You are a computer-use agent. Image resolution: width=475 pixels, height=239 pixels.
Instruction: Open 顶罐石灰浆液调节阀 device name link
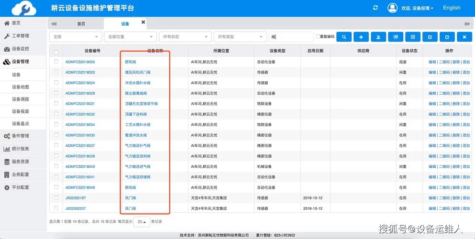pos(141,104)
